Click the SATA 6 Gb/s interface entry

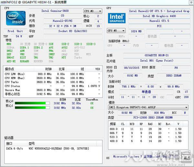pyautogui.click(x=15, y=149)
